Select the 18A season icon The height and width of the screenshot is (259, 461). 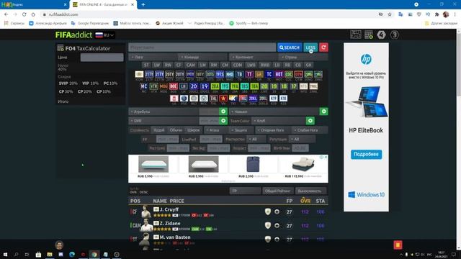coord(254,86)
